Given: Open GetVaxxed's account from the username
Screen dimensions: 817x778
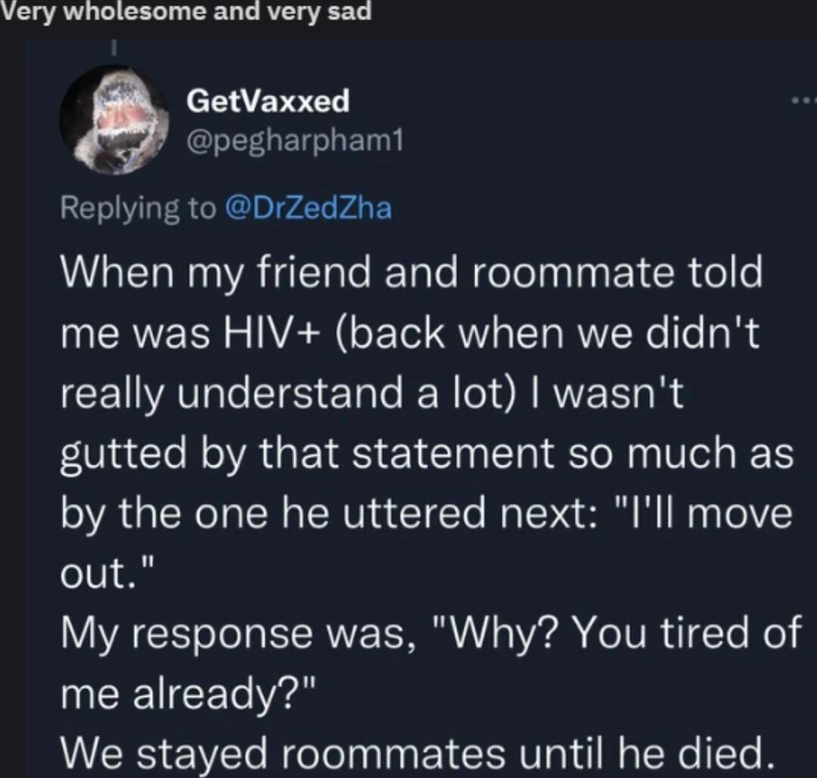Looking at the screenshot, I should pyautogui.click(x=294, y=140).
